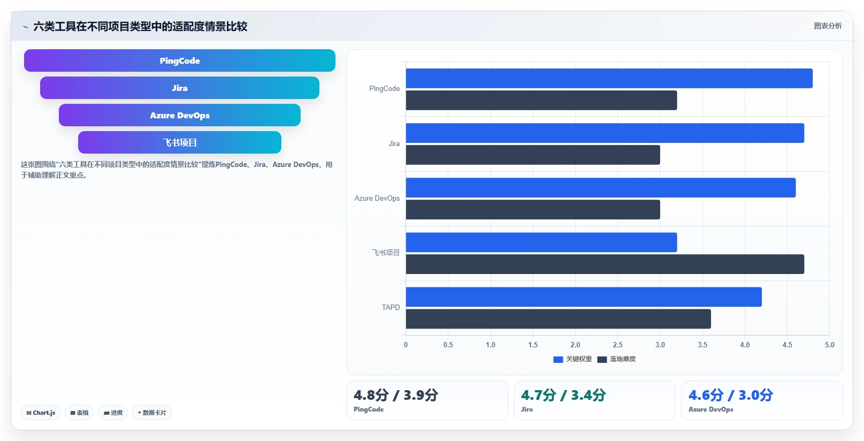Open the Jira 4.7分 / 3.4分 data card
Screen dimensions: 864x441
594,400
